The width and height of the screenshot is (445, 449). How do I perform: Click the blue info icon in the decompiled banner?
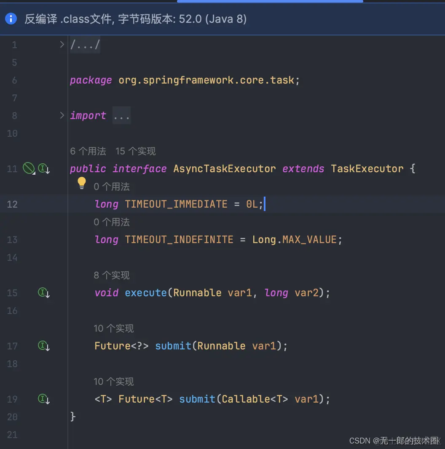11,19
